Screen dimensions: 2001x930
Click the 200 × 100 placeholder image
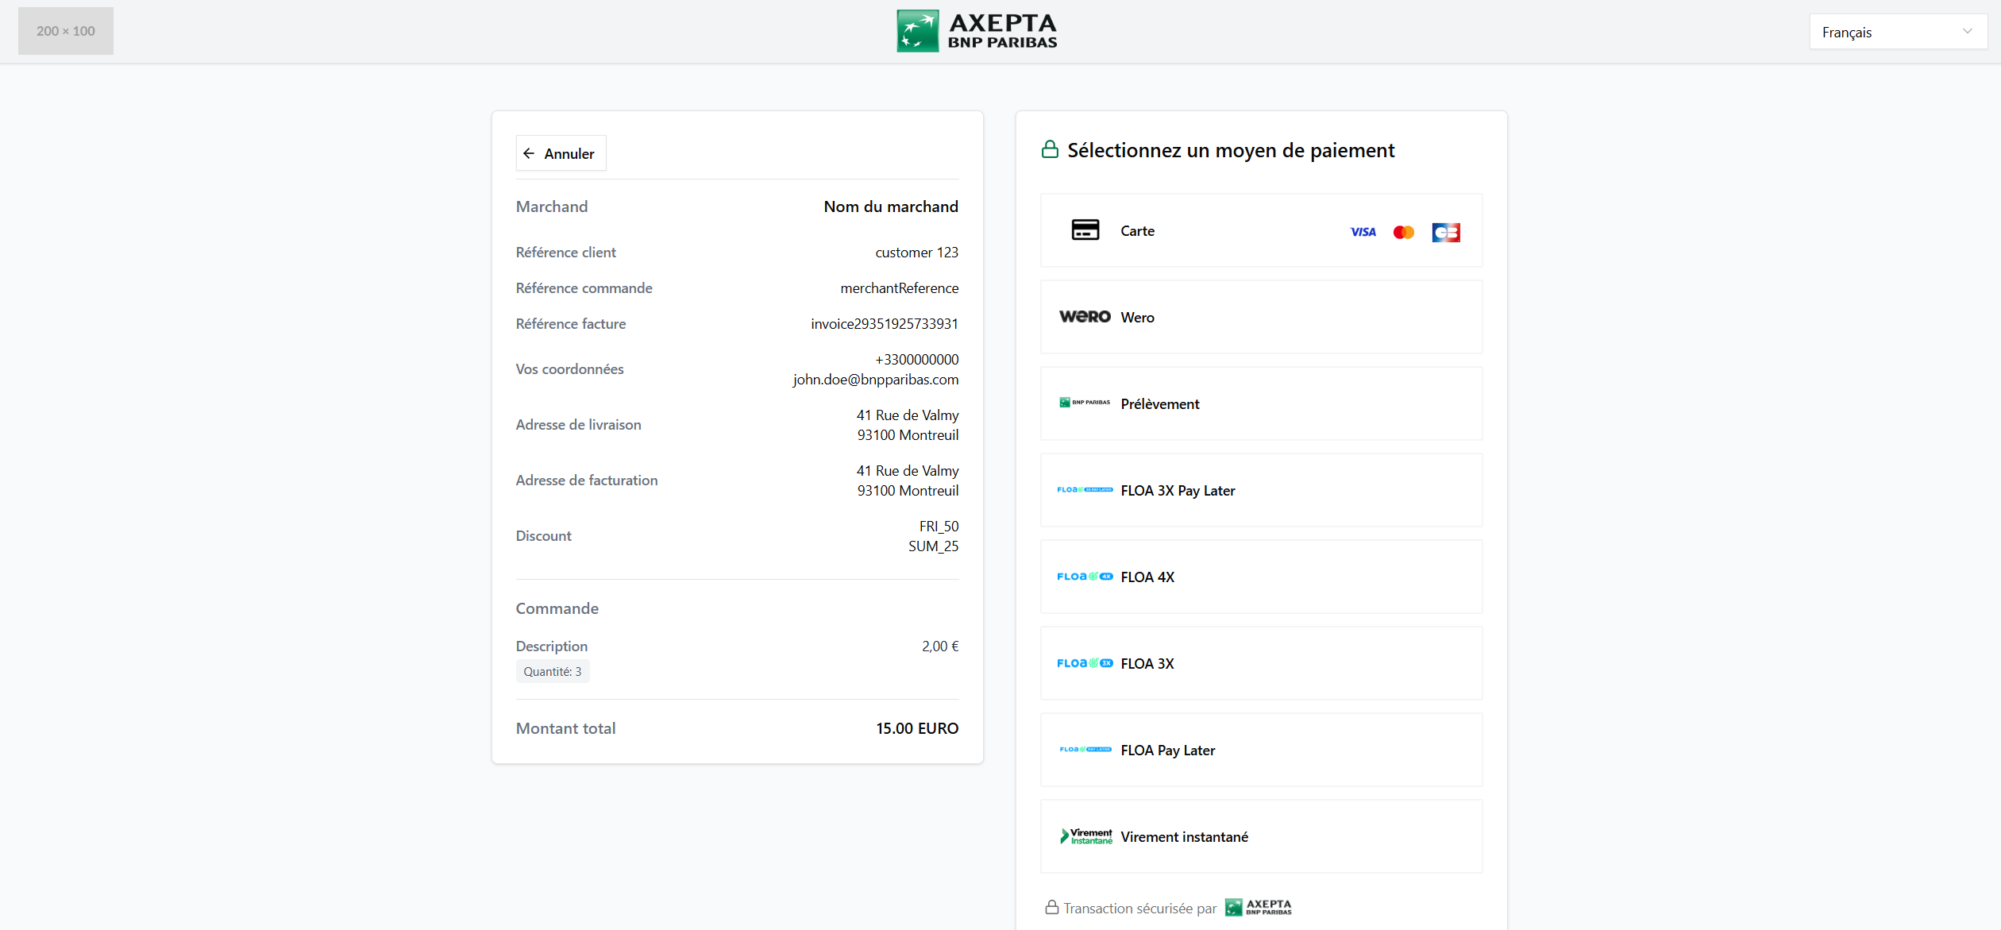[66, 31]
